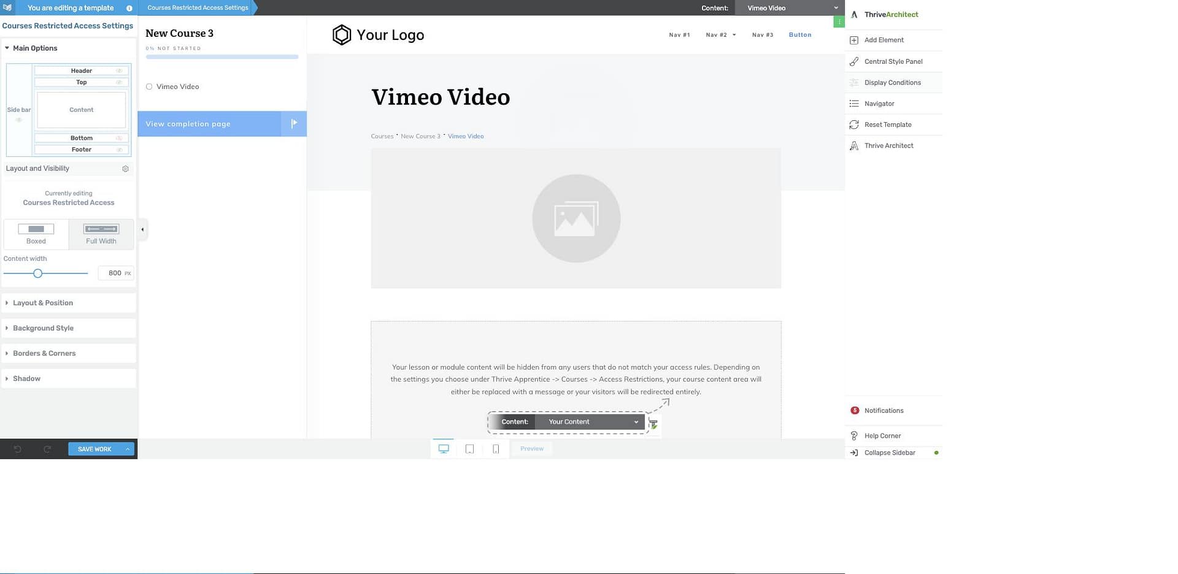Click the header Button link

pyautogui.click(x=800, y=35)
